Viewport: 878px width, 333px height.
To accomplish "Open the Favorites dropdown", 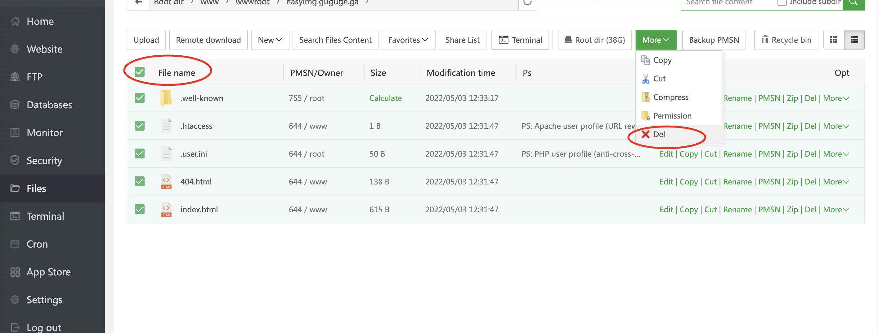I will 408,40.
